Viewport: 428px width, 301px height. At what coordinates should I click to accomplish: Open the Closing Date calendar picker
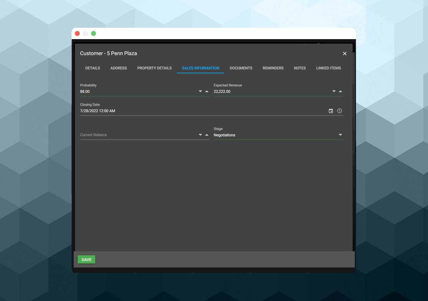click(x=331, y=111)
